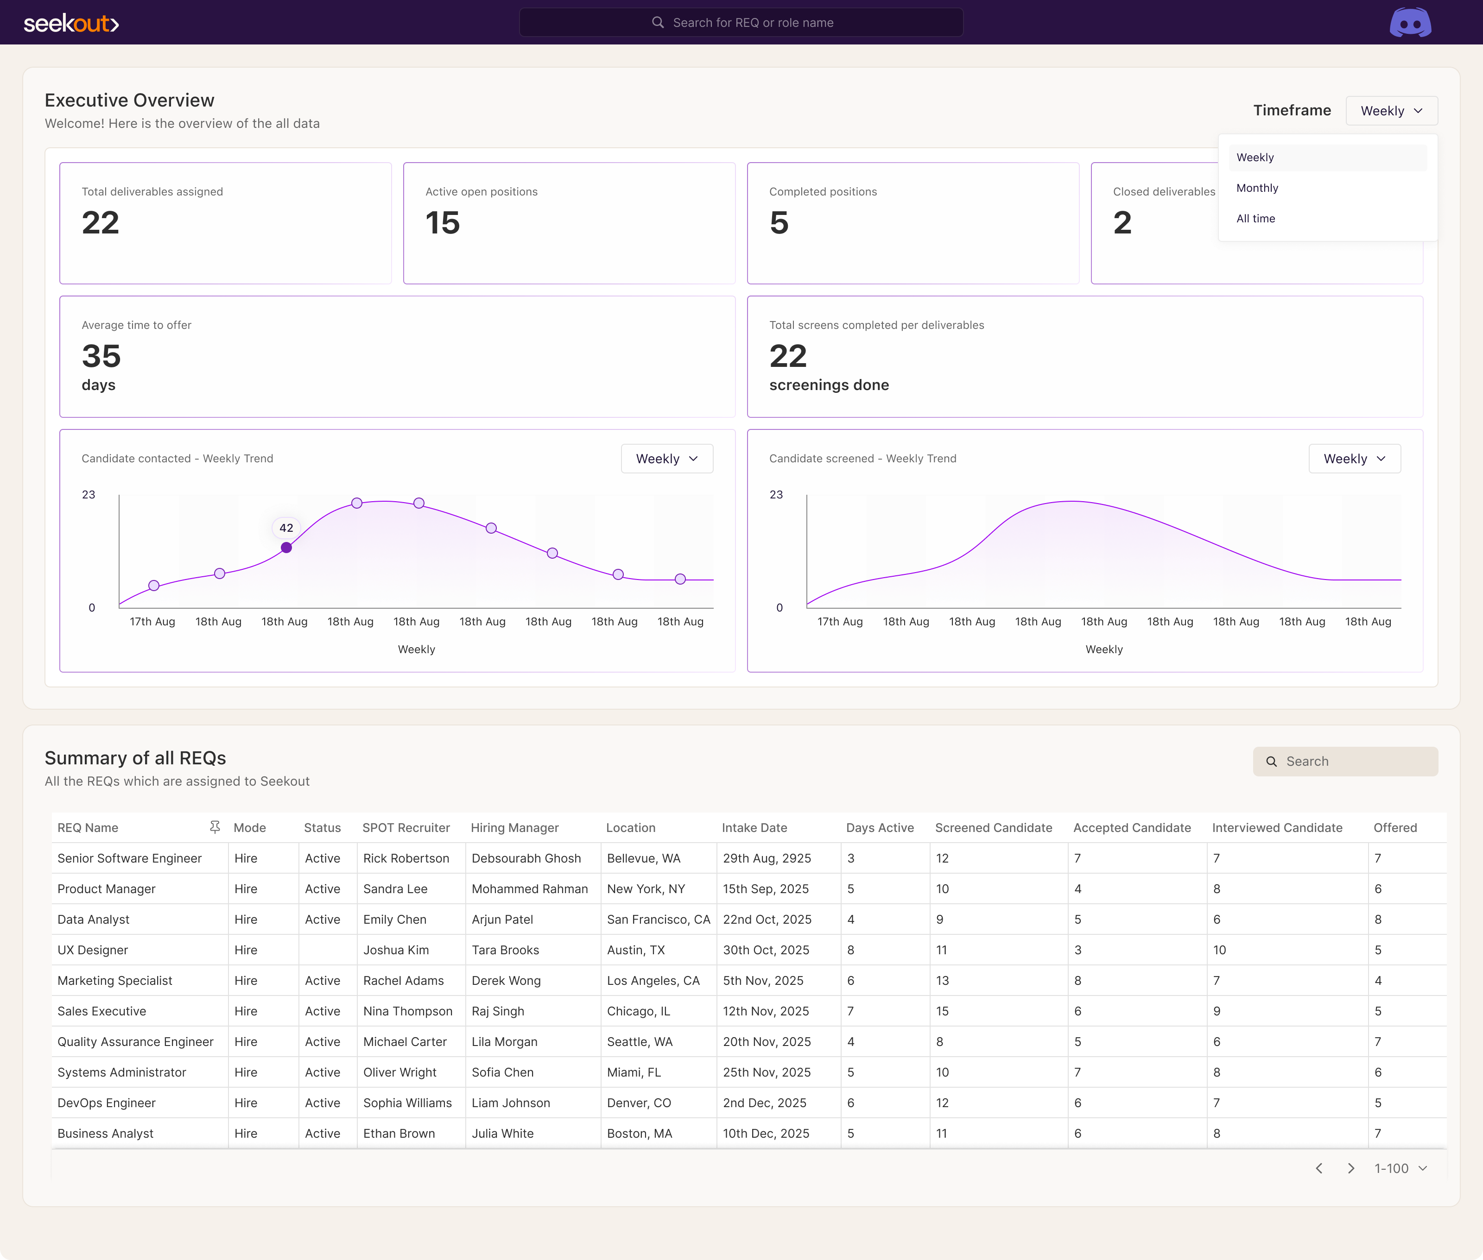Sort by Hiring Manager column header
This screenshot has width=1483, height=1260.
click(x=514, y=828)
